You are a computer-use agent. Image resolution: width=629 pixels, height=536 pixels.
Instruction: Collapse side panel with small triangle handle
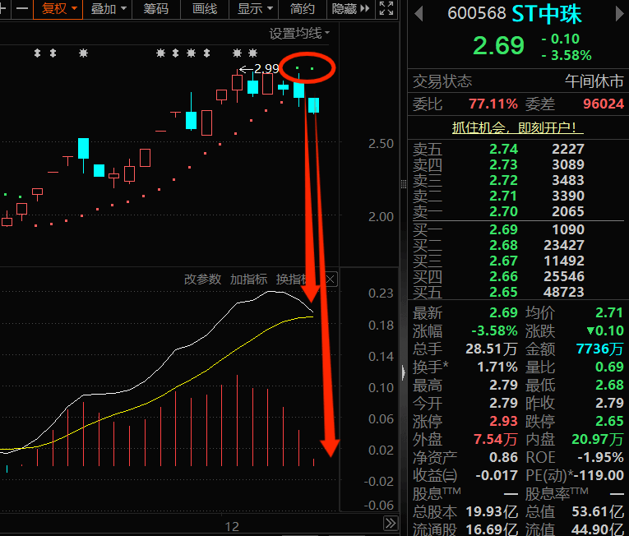(x=403, y=372)
